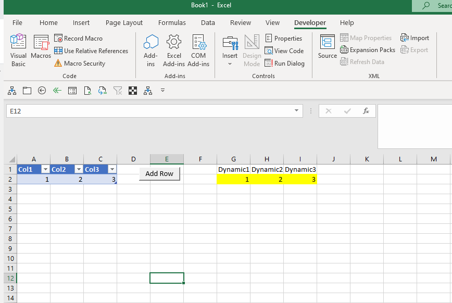Click the page with blue refresh arrow icon
The width and height of the screenshot is (452, 303).
103,91
